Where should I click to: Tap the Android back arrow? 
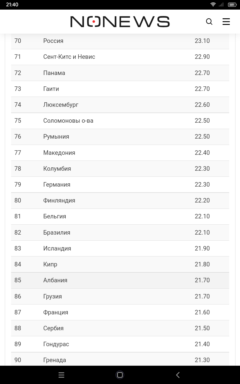pos(178,375)
